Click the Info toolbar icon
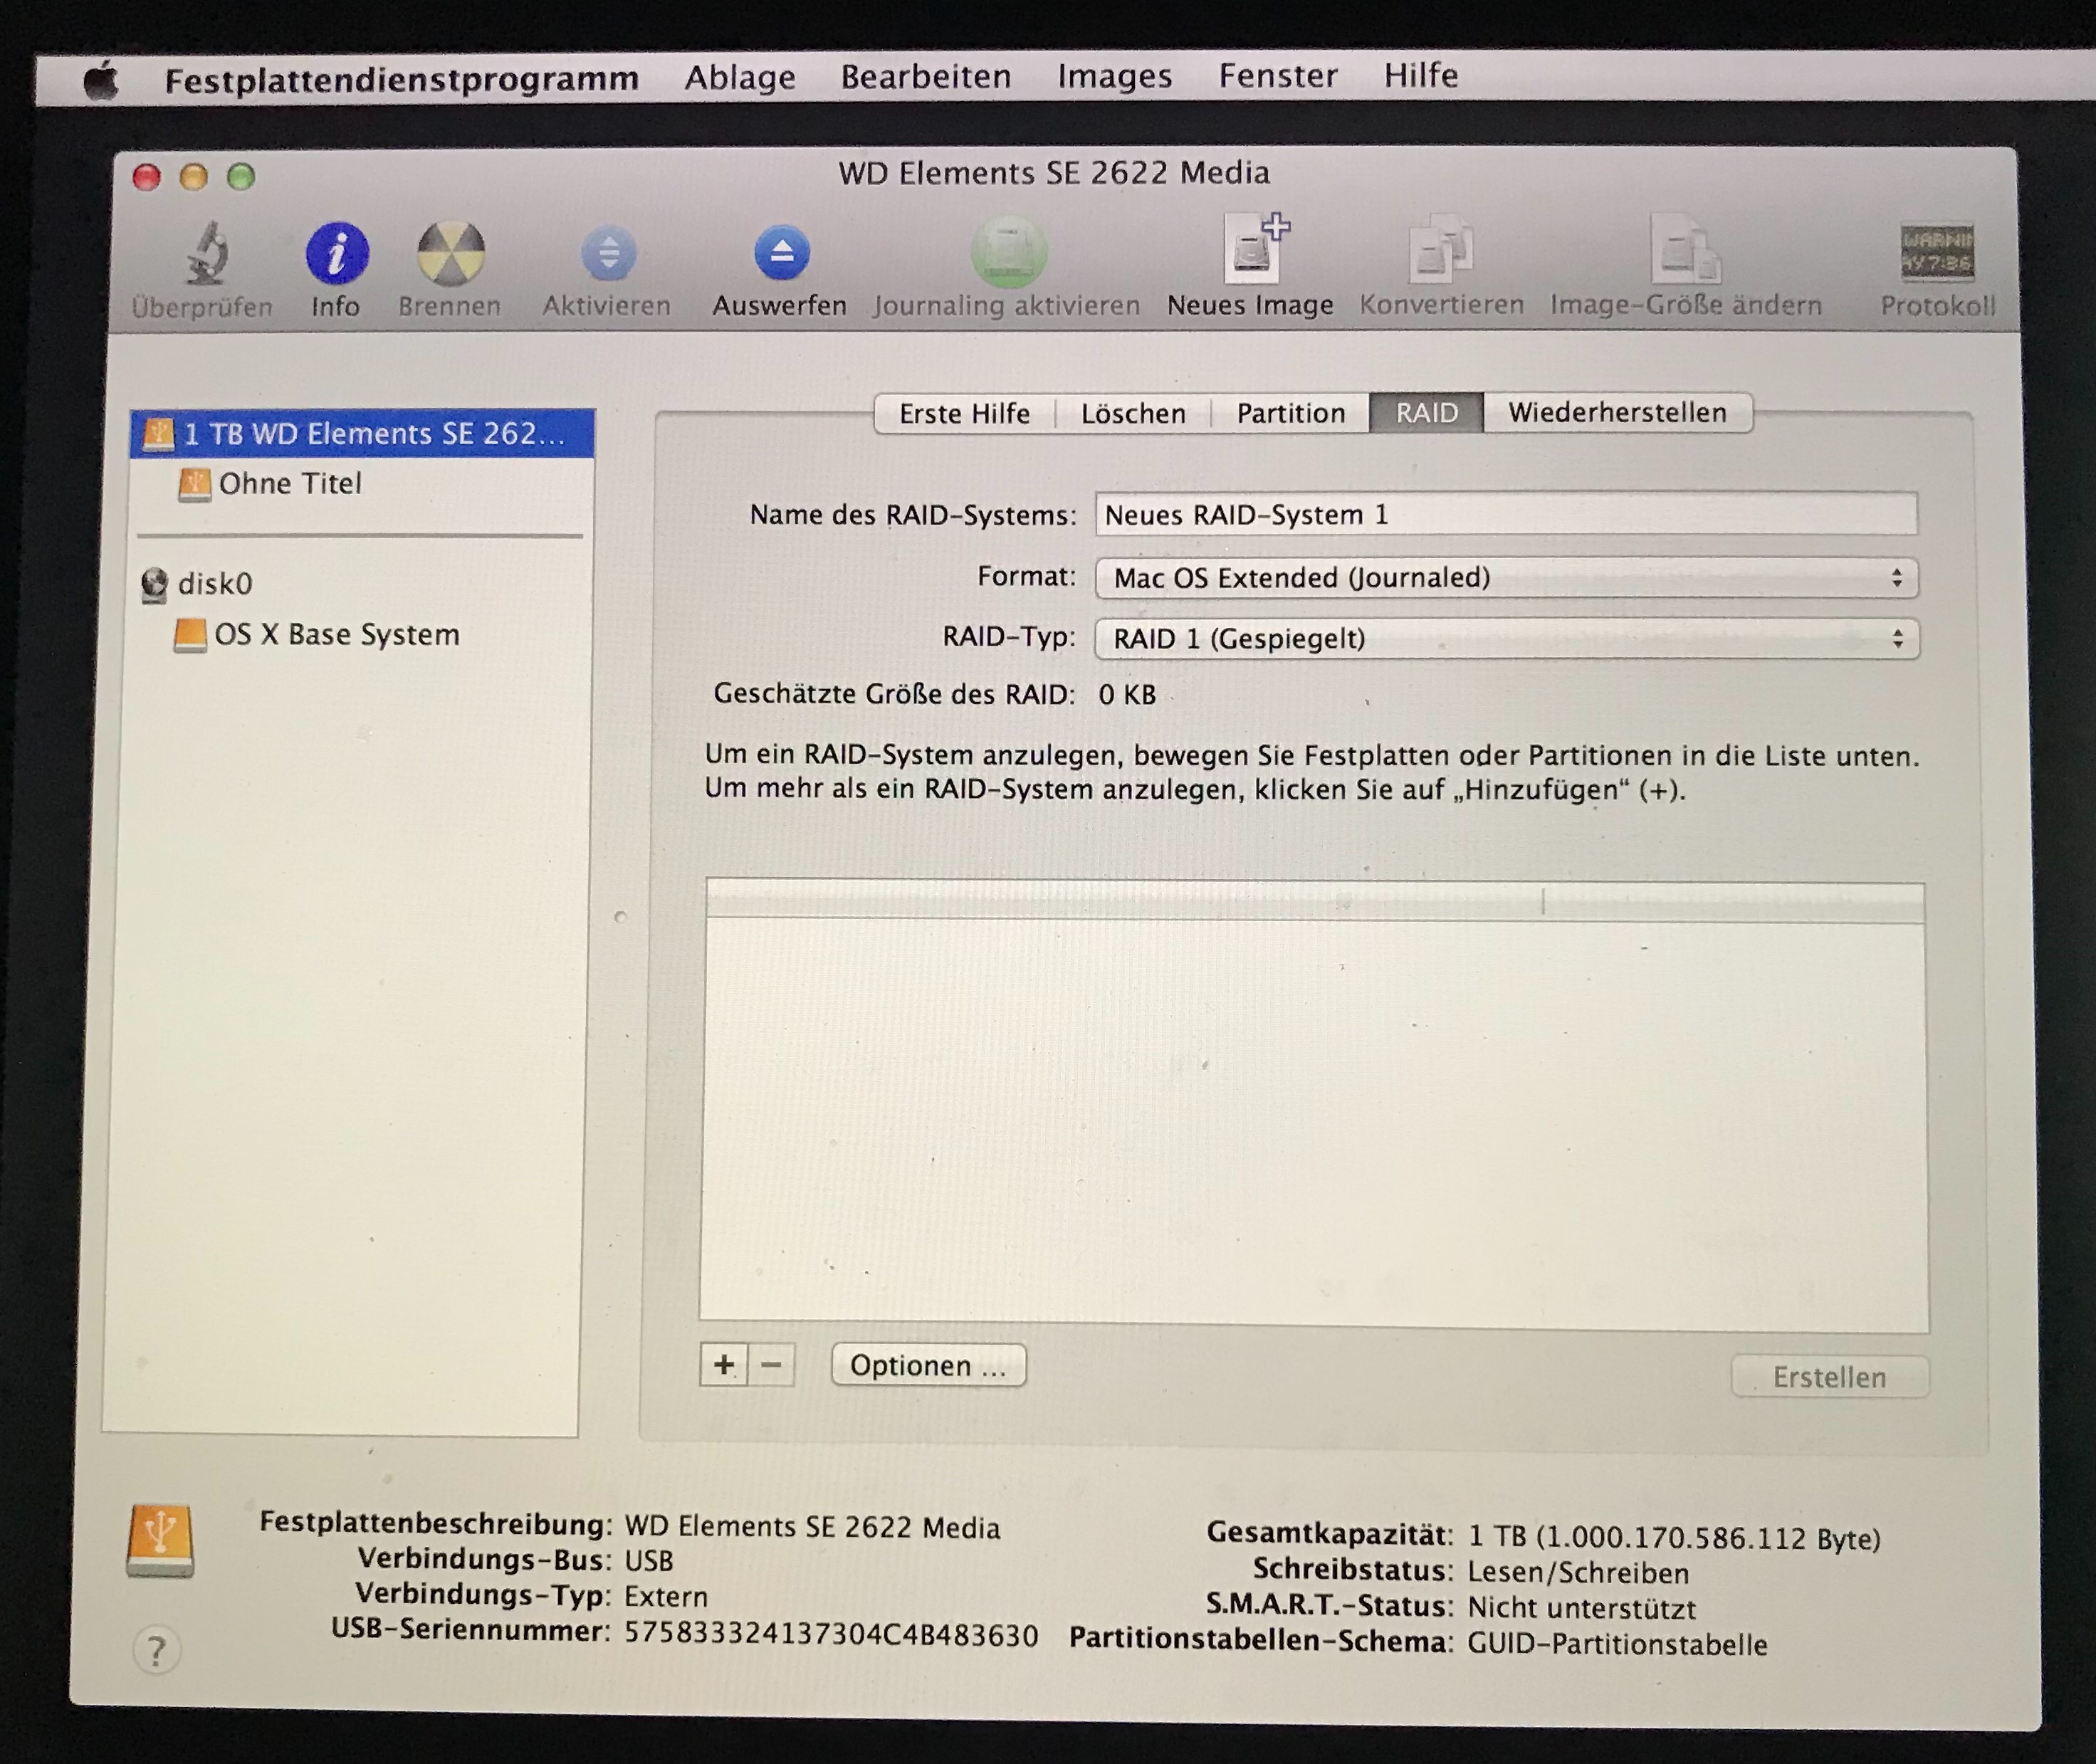 pyautogui.click(x=336, y=253)
